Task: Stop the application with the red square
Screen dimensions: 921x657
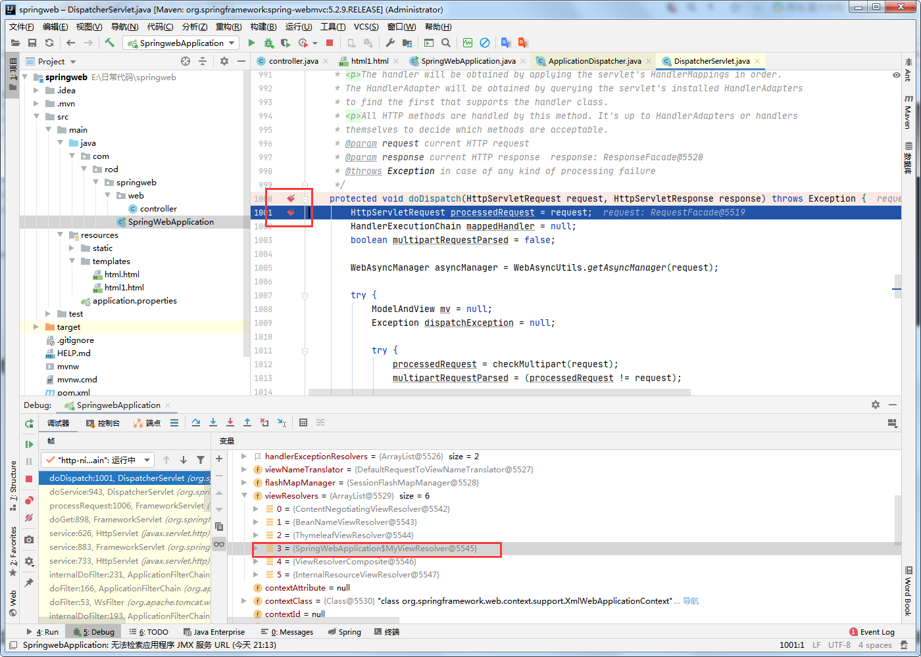Action: 330,43
